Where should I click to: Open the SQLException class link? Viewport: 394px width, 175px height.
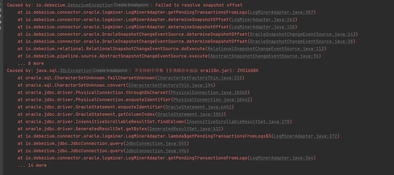[76, 71]
